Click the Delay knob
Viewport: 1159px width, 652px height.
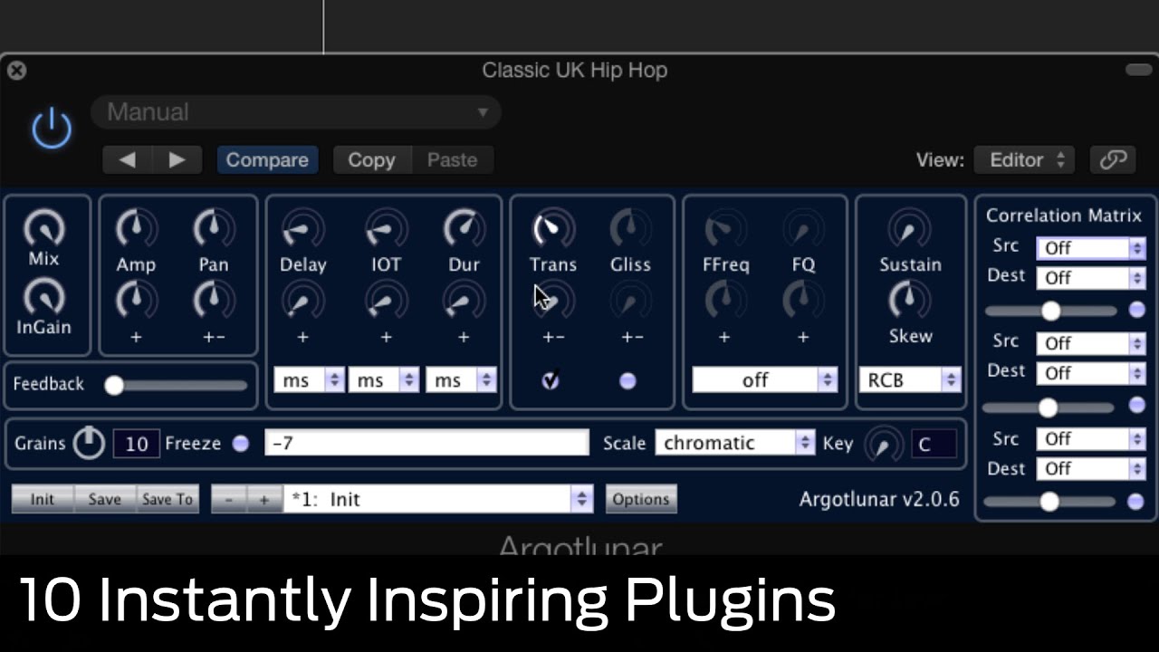302,229
